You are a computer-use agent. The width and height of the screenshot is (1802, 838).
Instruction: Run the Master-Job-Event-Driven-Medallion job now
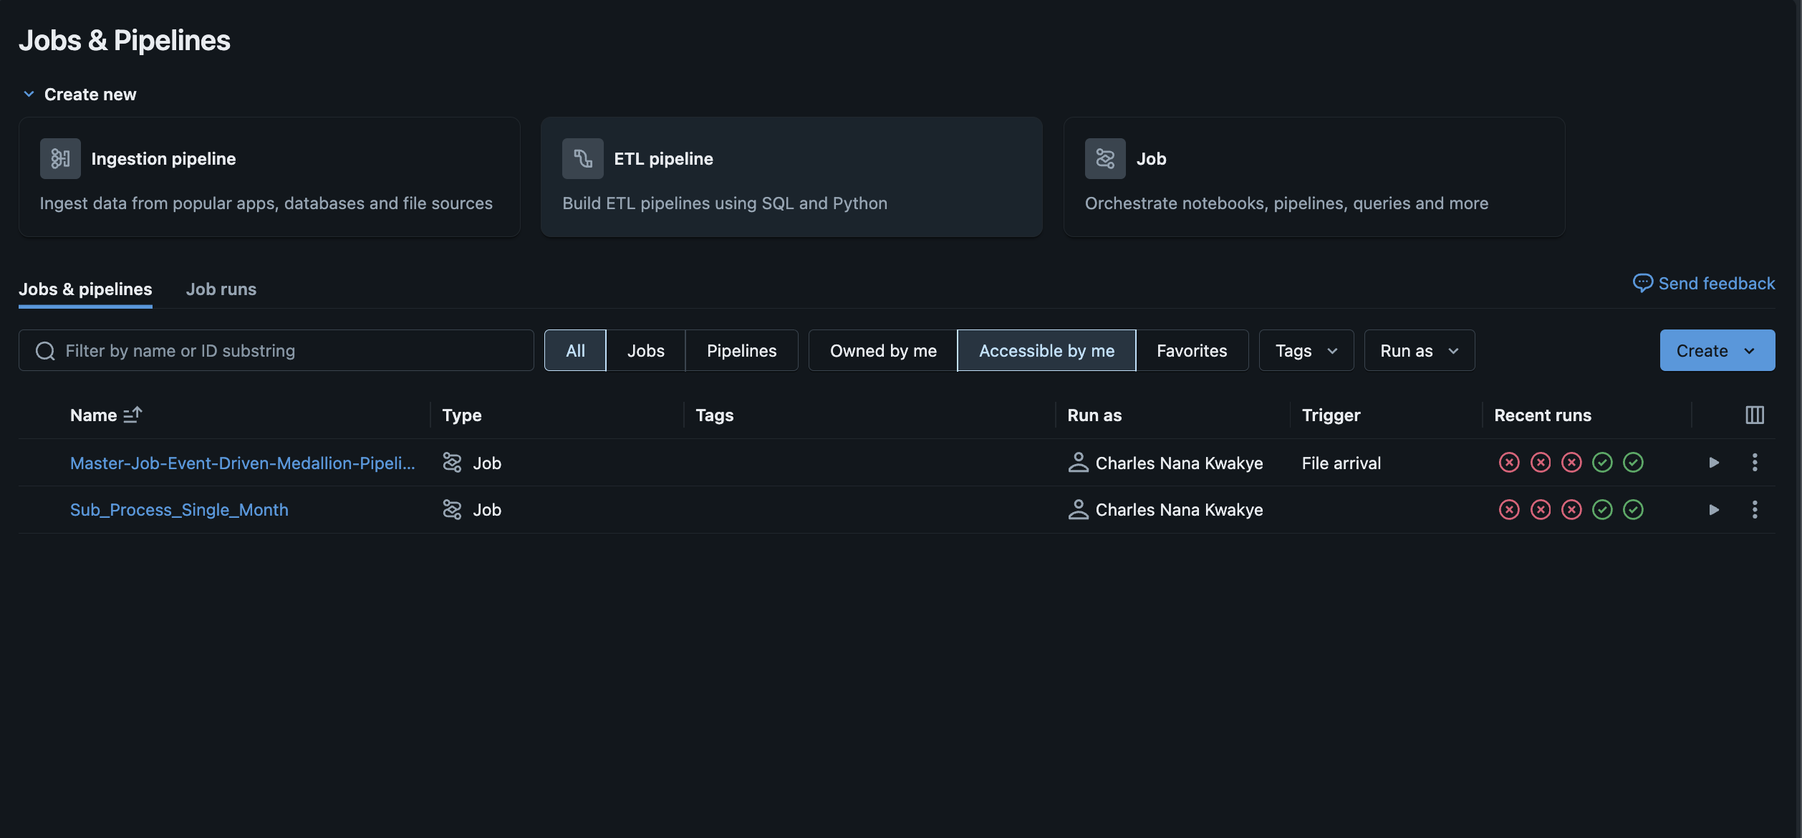coord(1714,463)
